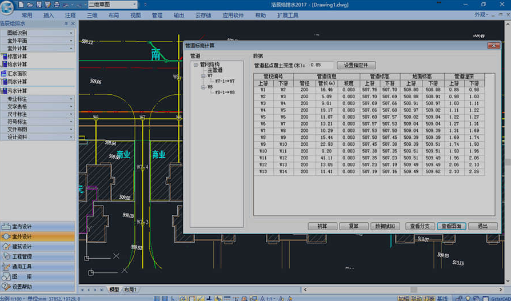
Task: Click the 管道起点覆土深度 input field
Action: 321,65
